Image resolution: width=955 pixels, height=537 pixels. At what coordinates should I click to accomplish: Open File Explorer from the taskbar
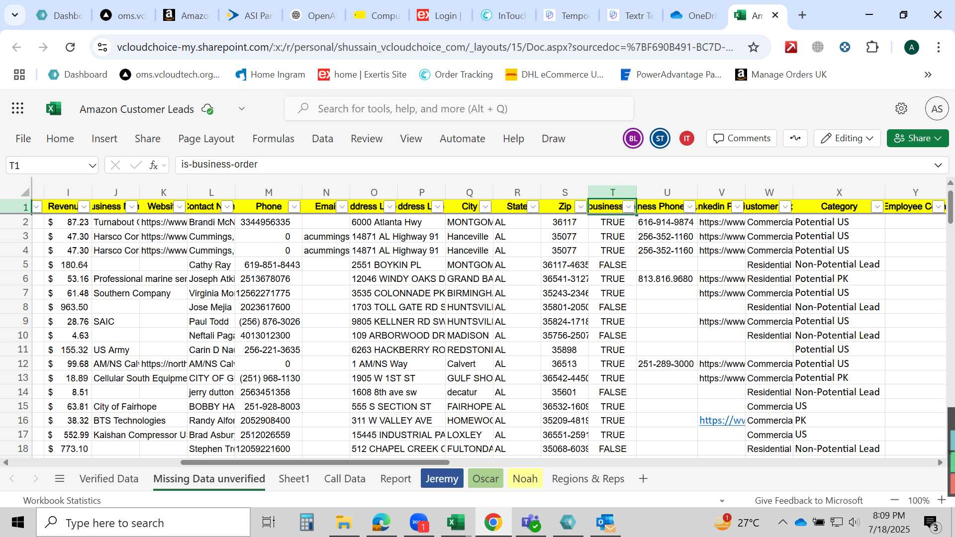pos(344,523)
